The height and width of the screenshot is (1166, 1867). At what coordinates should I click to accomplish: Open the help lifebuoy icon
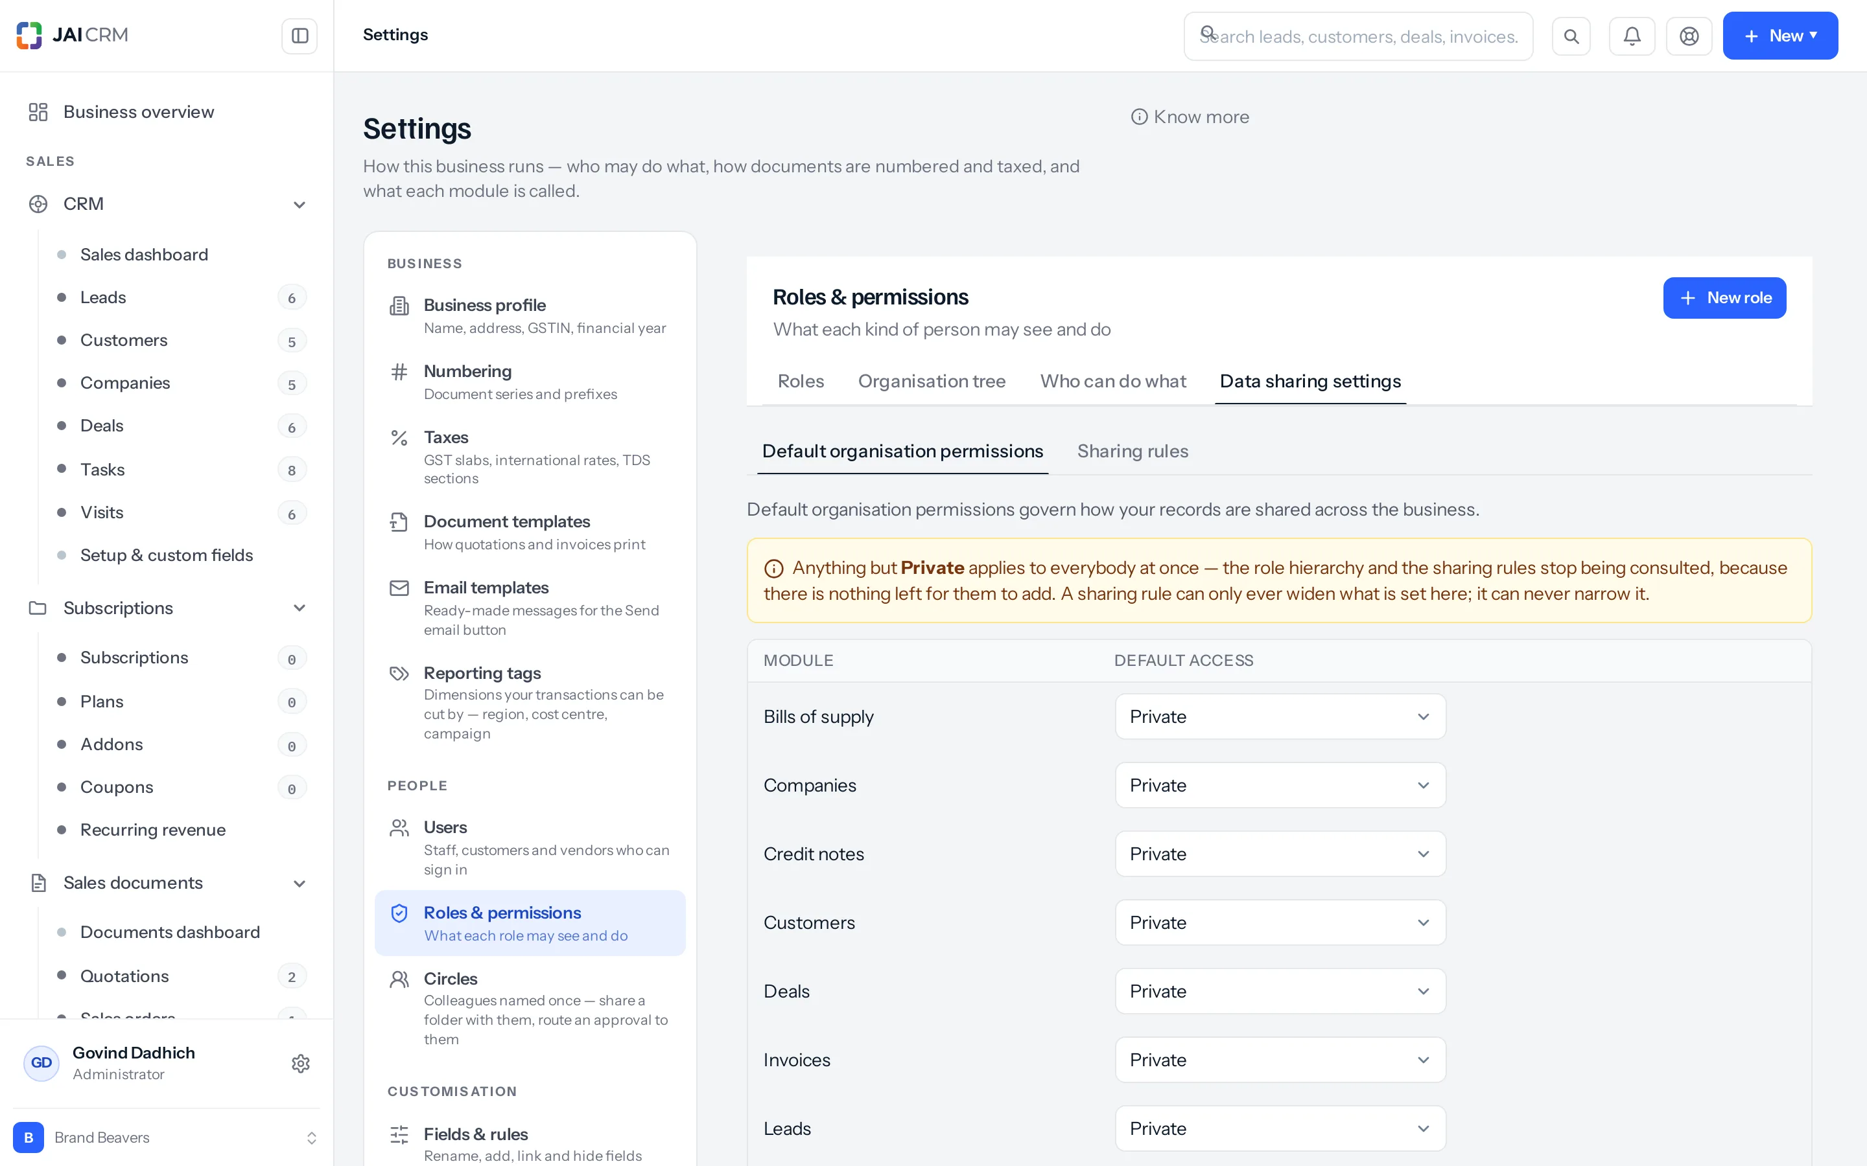coord(1689,36)
